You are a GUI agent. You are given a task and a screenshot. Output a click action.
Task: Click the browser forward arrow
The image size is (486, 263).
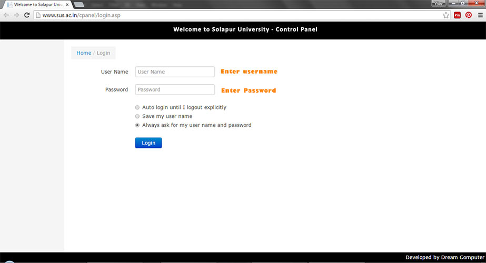point(16,15)
